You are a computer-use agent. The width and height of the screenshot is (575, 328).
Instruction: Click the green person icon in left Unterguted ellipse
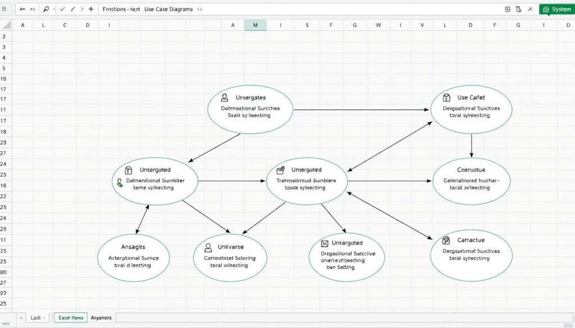click(x=119, y=183)
